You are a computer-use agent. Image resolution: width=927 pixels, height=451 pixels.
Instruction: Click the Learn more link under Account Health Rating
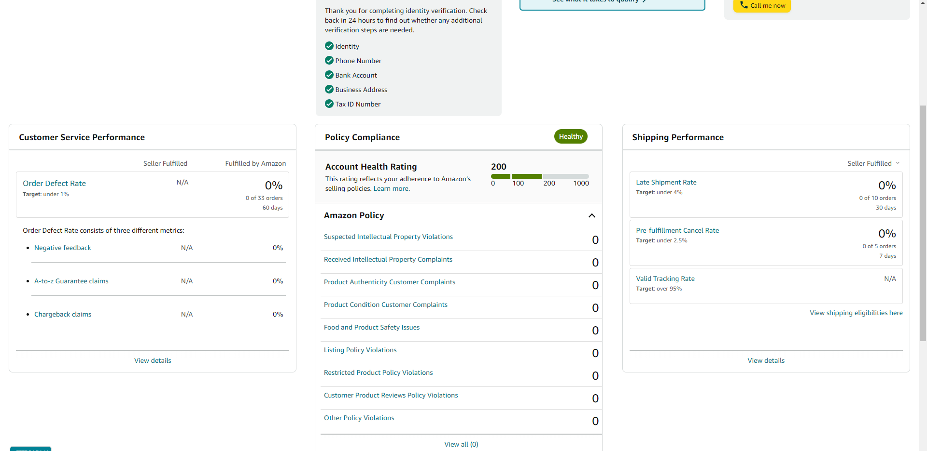391,188
